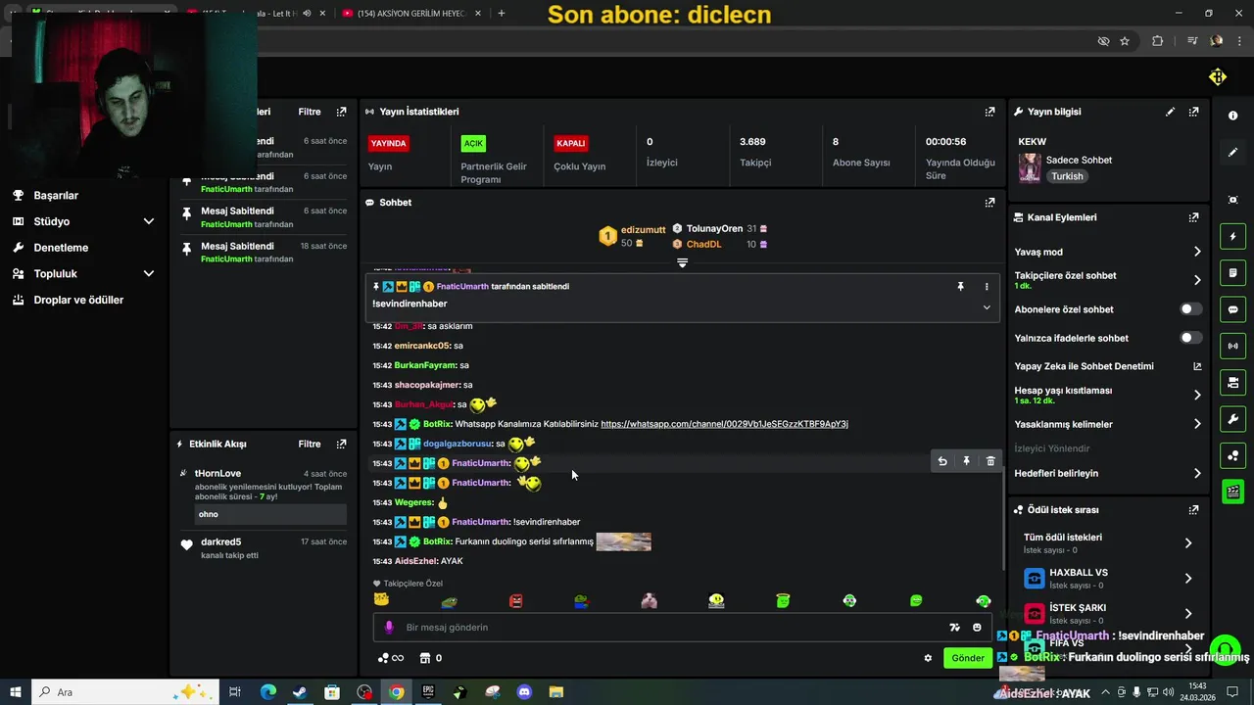This screenshot has width=1254, height=705.
Task: Unpin the pinned chat message
Action: click(960, 286)
